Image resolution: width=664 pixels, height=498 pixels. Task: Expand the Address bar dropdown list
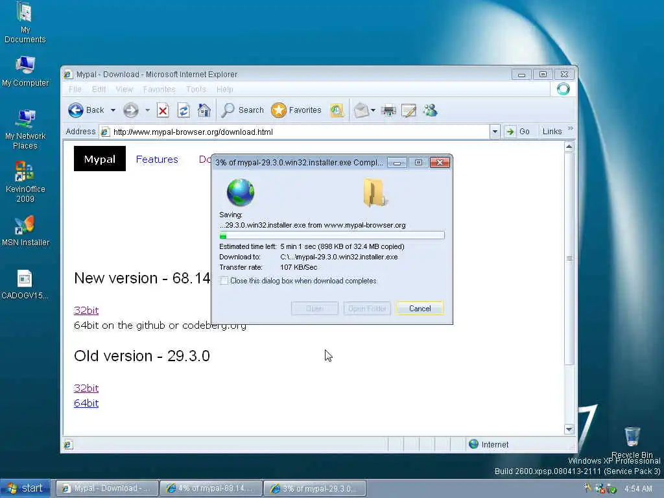coord(495,132)
